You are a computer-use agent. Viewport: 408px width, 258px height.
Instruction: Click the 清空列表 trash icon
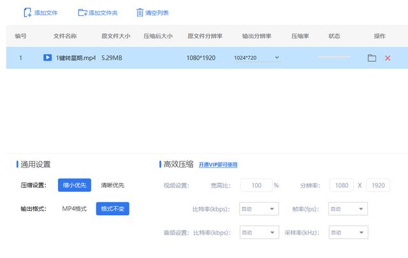tap(140, 13)
